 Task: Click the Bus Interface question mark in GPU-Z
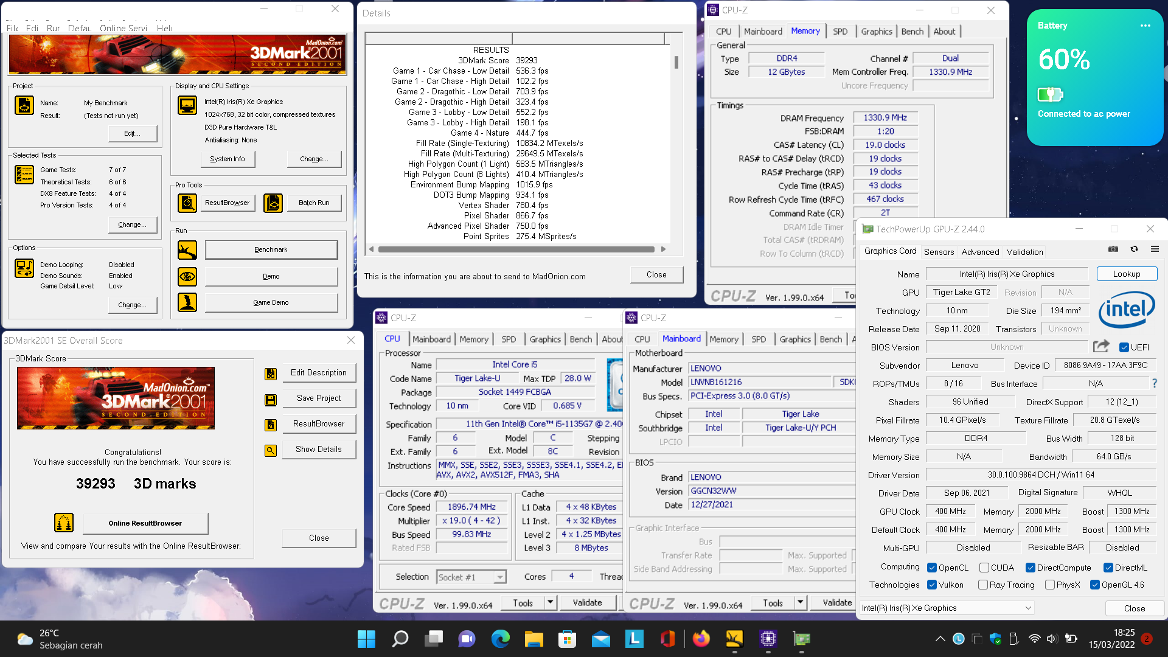pyautogui.click(x=1154, y=383)
